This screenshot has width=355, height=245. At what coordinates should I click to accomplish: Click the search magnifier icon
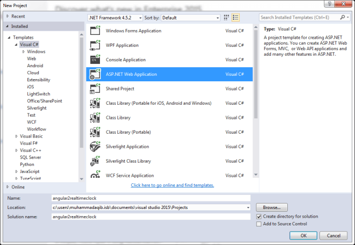pos(342,17)
